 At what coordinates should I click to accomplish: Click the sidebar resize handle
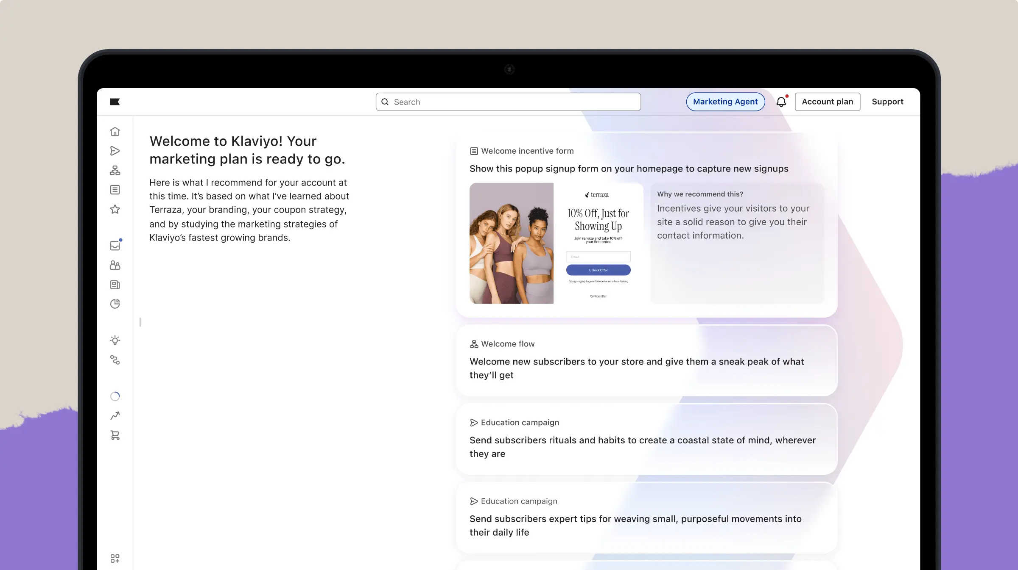[x=140, y=322]
